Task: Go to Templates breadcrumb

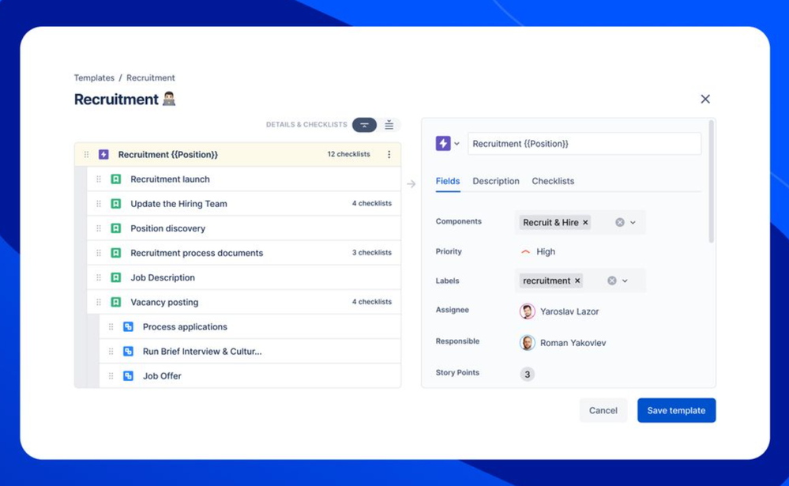Action: click(94, 78)
